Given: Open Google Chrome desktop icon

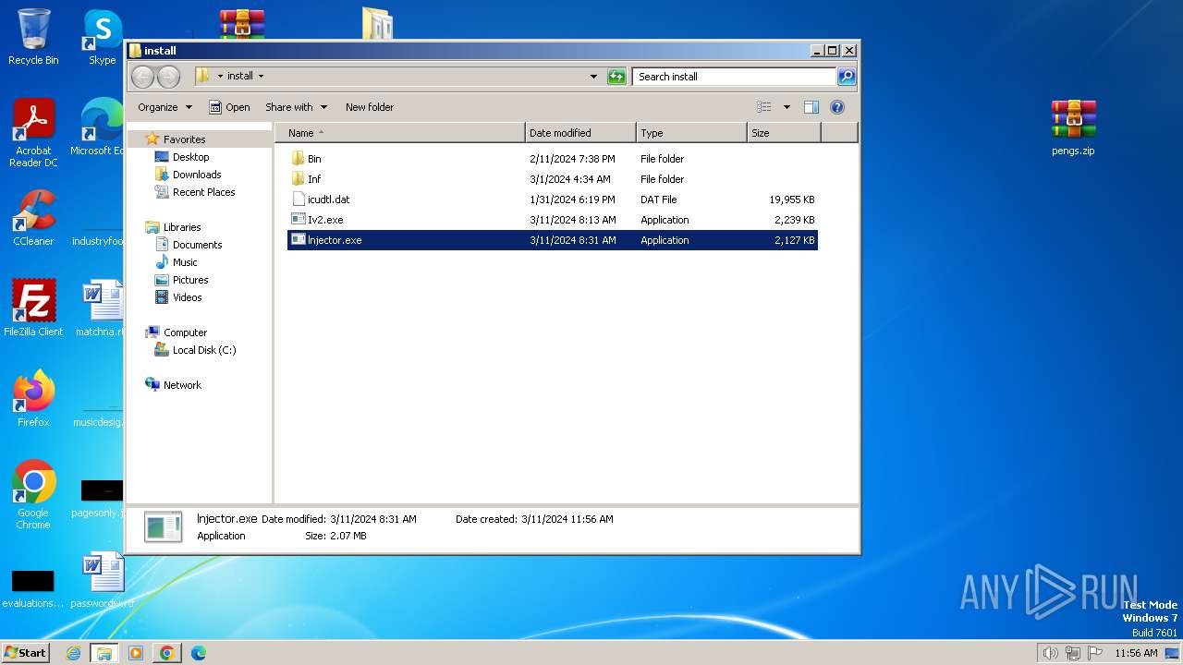Looking at the screenshot, I should click(33, 495).
